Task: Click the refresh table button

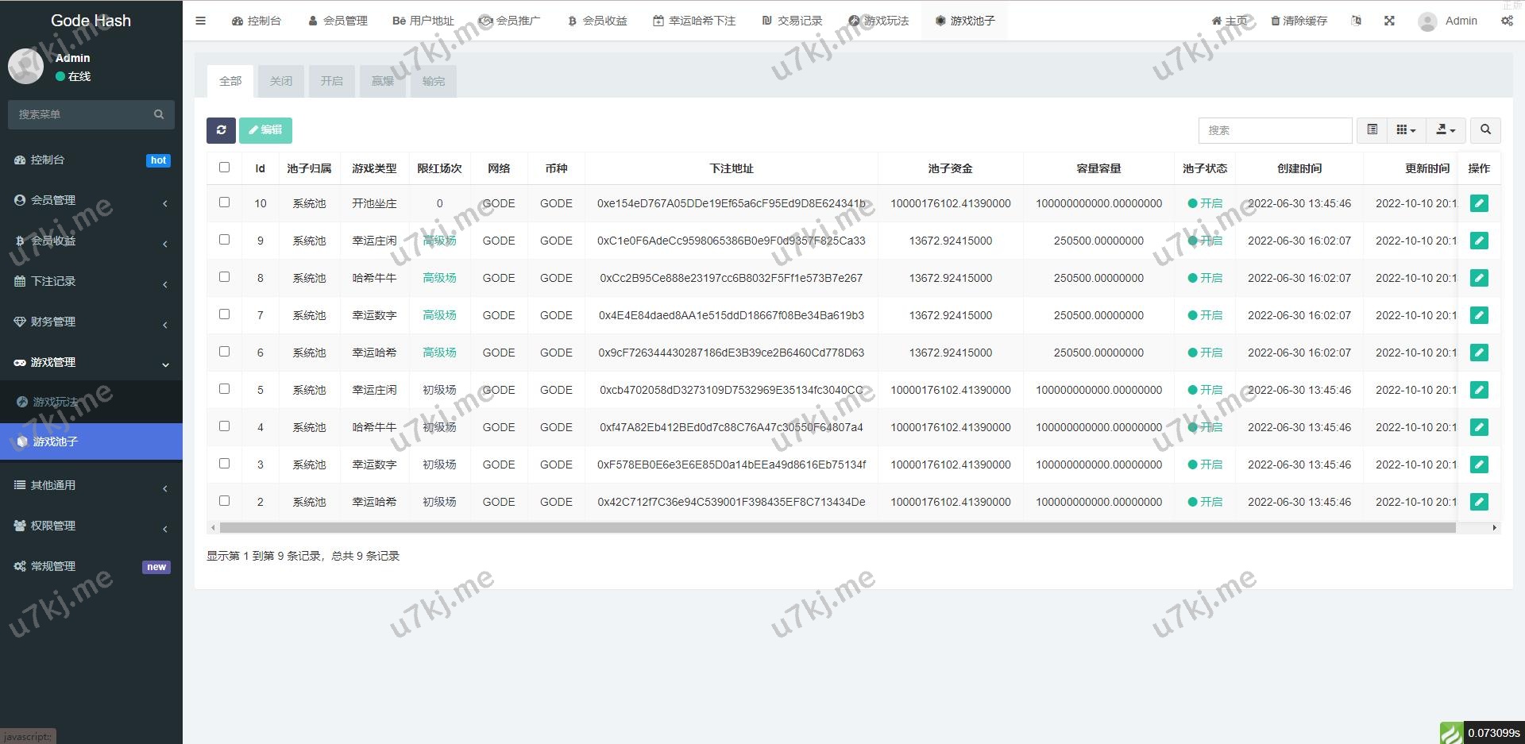Action: tap(221, 130)
